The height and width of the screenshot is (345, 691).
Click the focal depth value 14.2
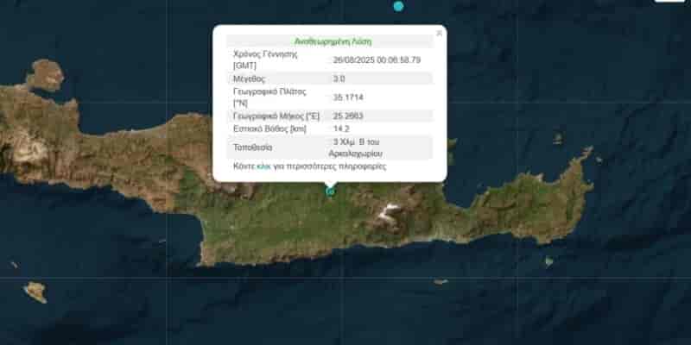tap(340, 129)
